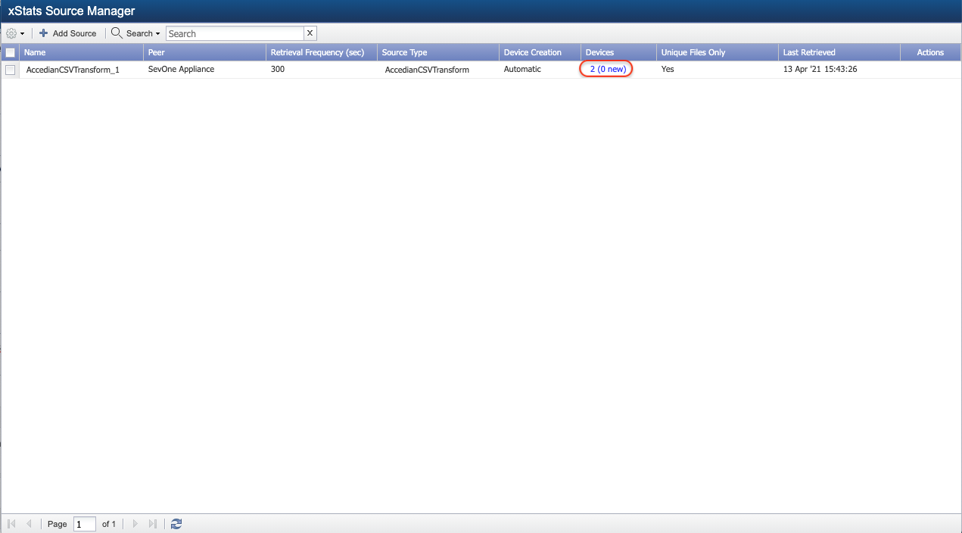
Task: Sort by the Source Type column
Action: (x=438, y=52)
